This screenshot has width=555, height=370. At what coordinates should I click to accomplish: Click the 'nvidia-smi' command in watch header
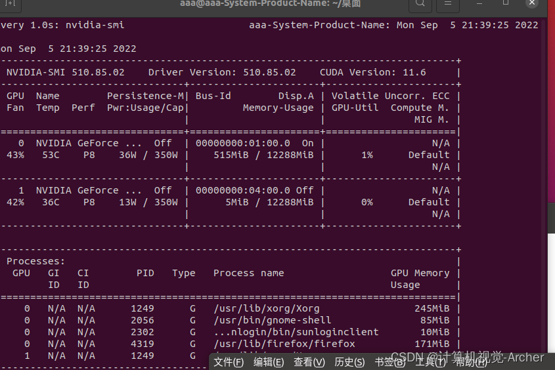tap(95, 25)
